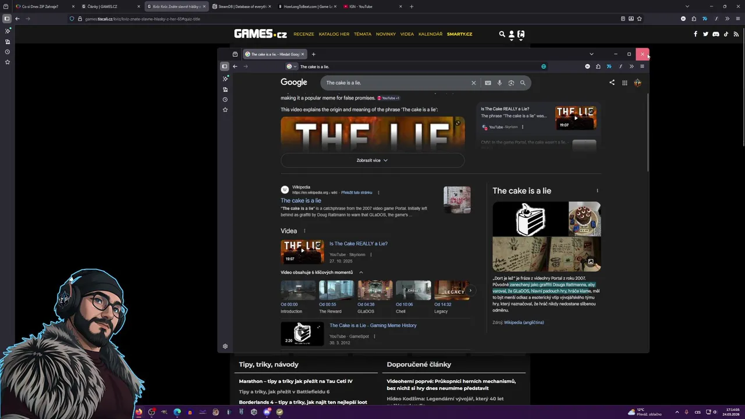Image resolution: width=745 pixels, height=419 pixels.
Task: Clear the Google search box text
Action: 473,83
